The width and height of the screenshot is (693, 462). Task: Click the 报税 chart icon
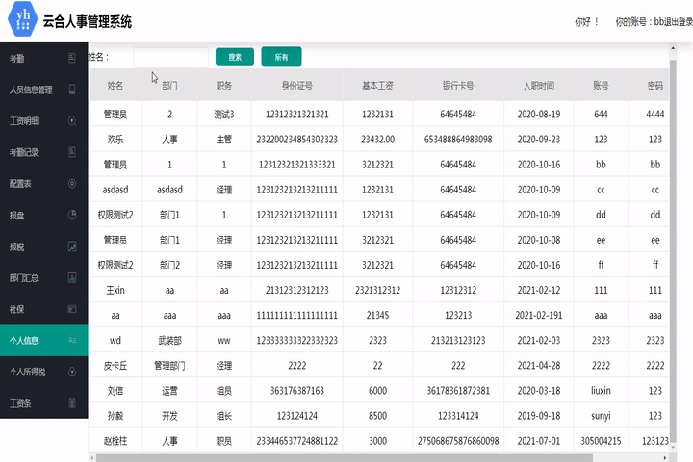click(72, 246)
